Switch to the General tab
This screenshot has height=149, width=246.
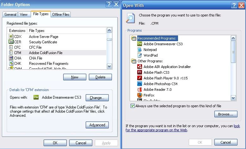(10, 15)
